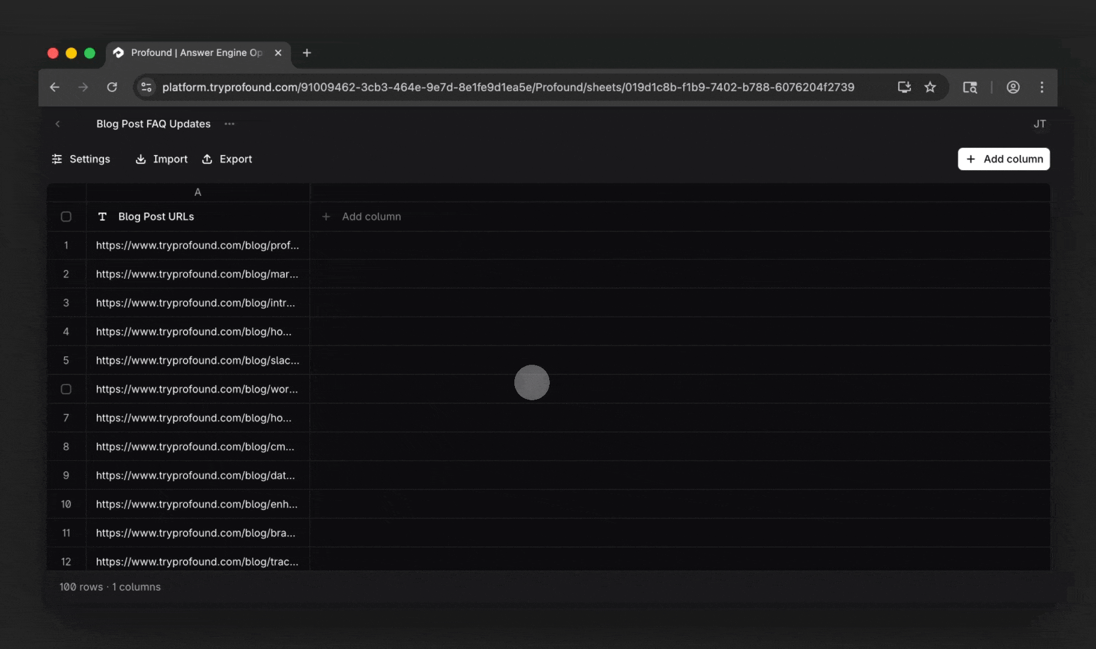The width and height of the screenshot is (1096, 649).
Task: Close the Profound browser tab
Action: [x=278, y=53]
